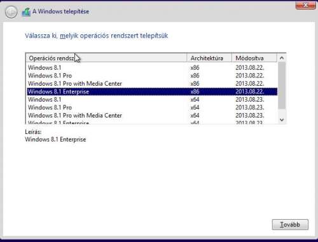Image resolution: width=318 pixels, height=242 pixels.
Task: Select Windows 8.1 x64 row
Action: [x=152, y=100]
